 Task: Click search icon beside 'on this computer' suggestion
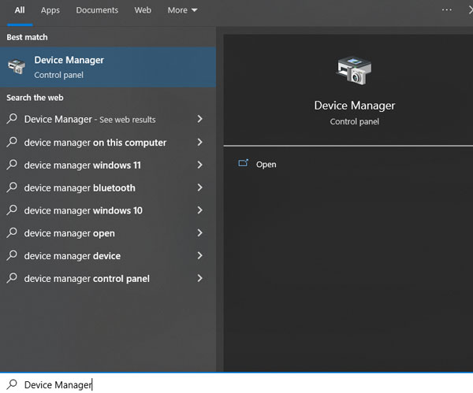(x=12, y=142)
